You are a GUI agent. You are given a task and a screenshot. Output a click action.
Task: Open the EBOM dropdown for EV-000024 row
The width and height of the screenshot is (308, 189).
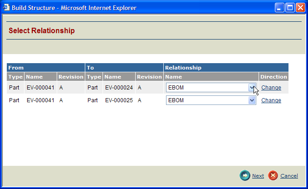[x=252, y=88]
